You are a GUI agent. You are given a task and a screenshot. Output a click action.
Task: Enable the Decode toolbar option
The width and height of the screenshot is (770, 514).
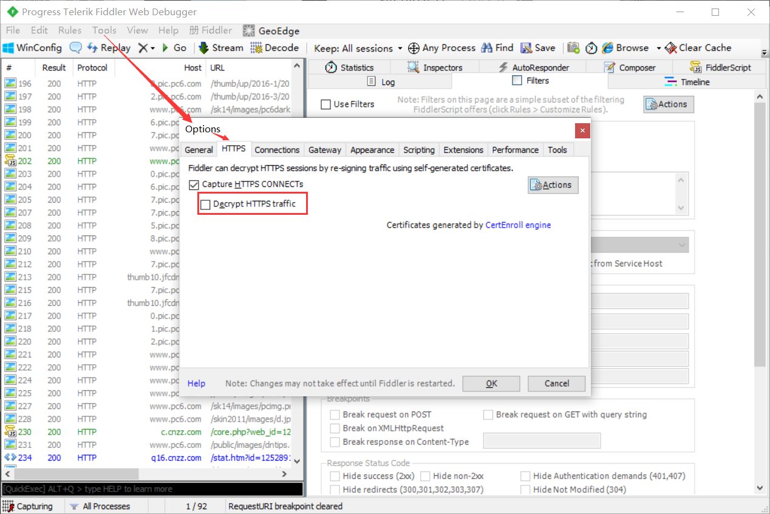click(274, 48)
